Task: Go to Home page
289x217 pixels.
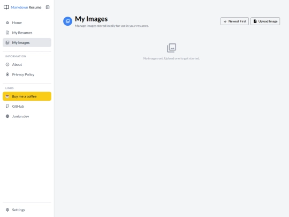Action: point(27,23)
